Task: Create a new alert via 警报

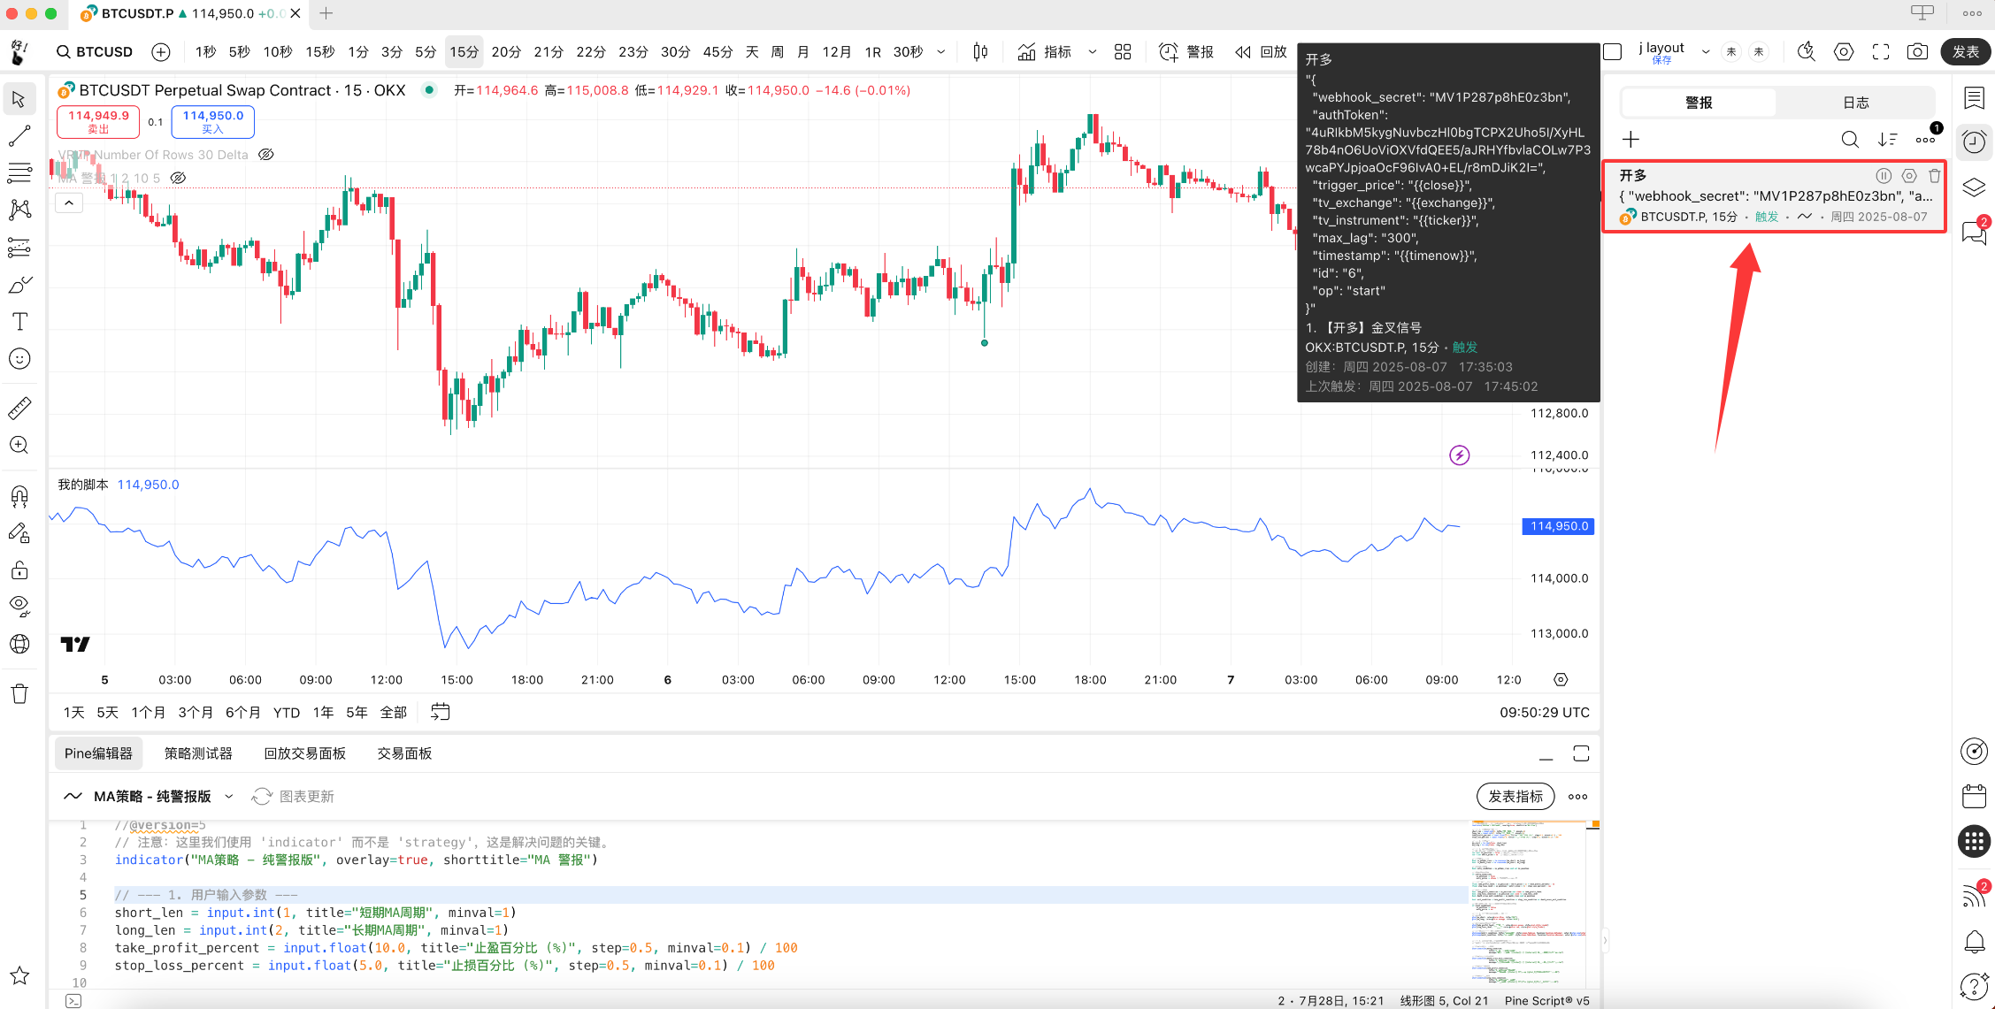Action: [1186, 52]
